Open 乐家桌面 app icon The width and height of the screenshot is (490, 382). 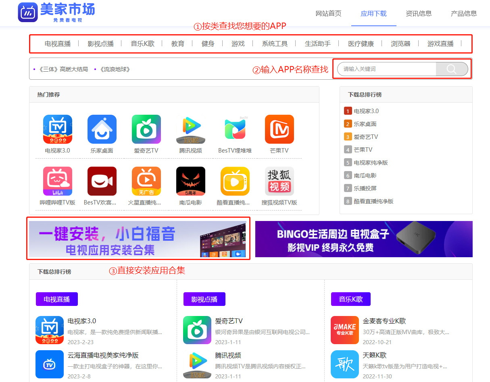[x=102, y=129]
